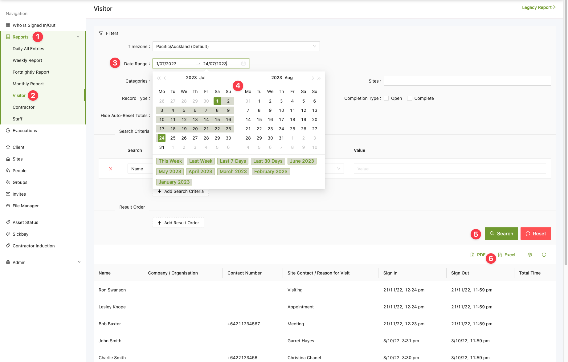The image size is (568, 362).
Task: Collapse the Reports navigation section
Action: coord(78,37)
